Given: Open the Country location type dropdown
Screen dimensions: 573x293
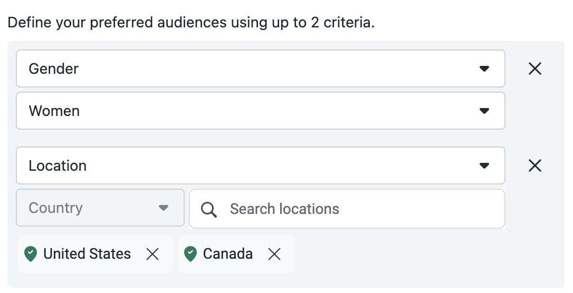Looking at the screenshot, I should tap(100, 208).
